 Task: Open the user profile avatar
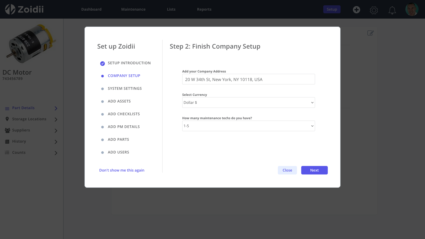point(412,9)
